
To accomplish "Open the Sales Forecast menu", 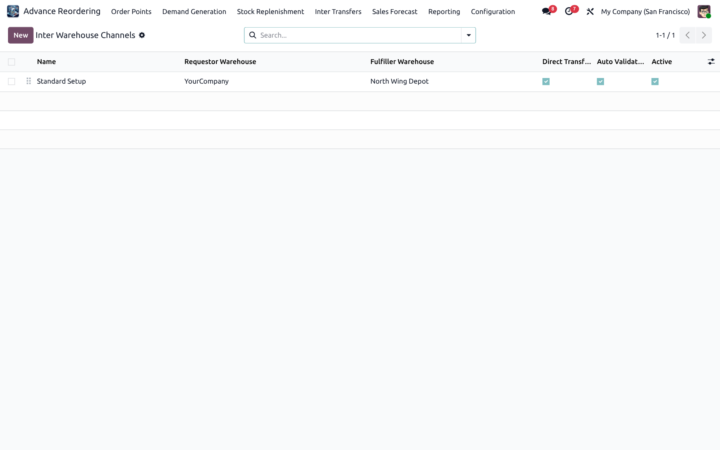I will pyautogui.click(x=395, y=12).
